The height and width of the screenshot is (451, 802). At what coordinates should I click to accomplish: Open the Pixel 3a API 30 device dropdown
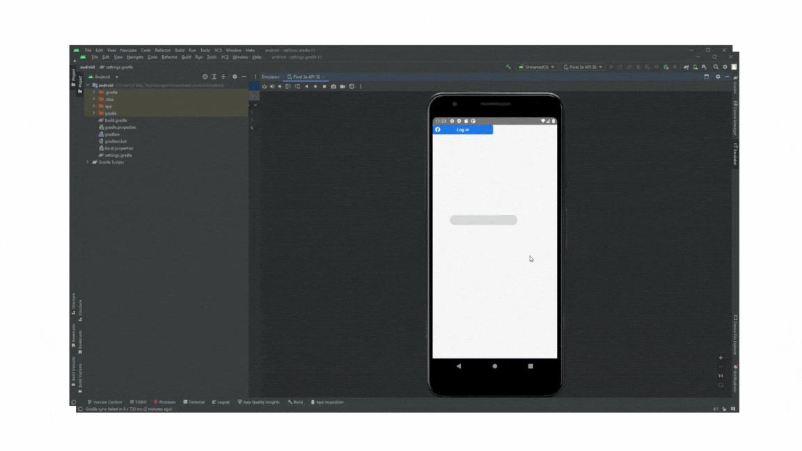583,67
